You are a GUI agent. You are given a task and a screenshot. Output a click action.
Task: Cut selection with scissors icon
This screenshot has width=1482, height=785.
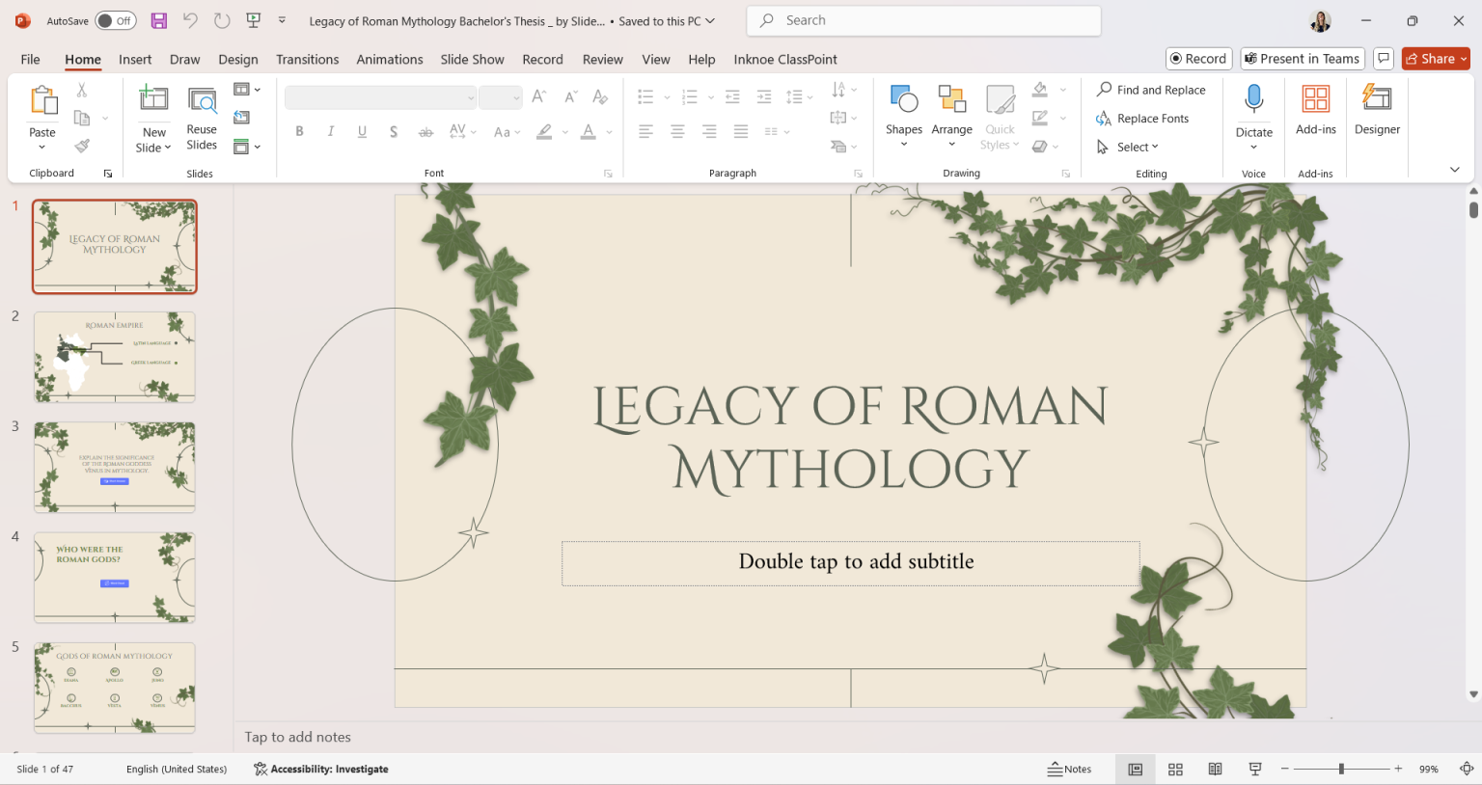point(82,90)
